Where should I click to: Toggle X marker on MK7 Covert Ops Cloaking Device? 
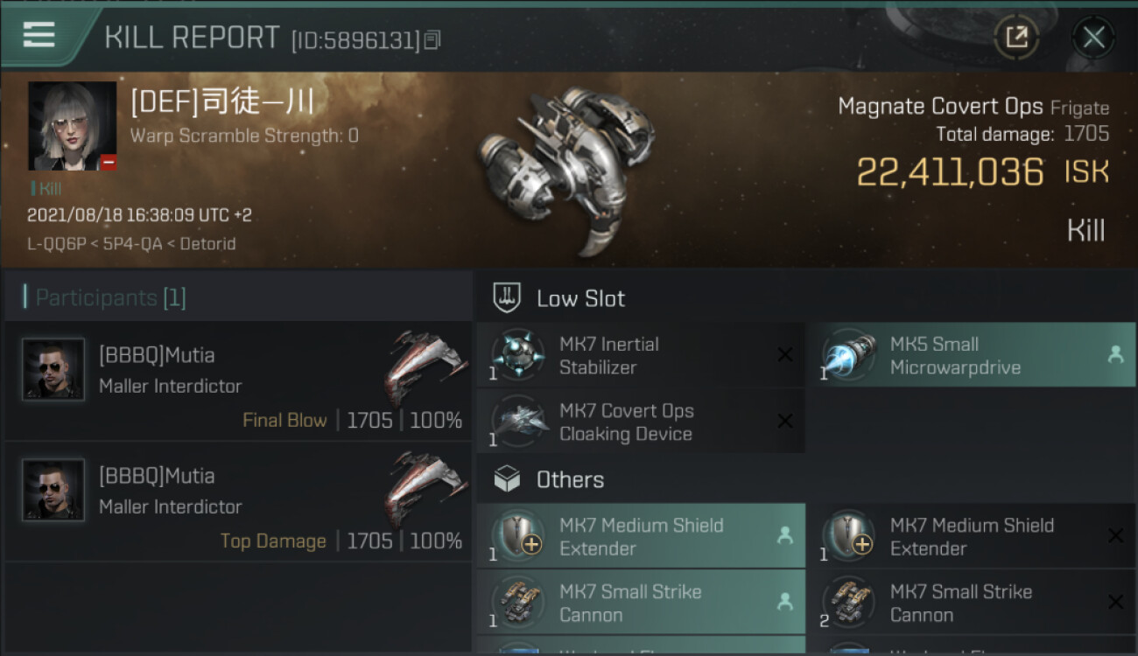[785, 422]
